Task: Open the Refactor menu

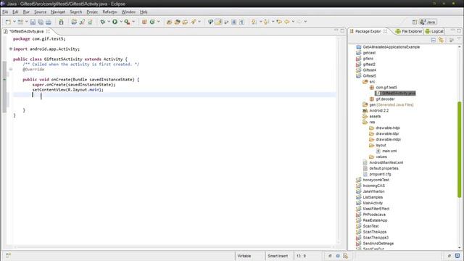Action: pyautogui.click(x=109, y=12)
